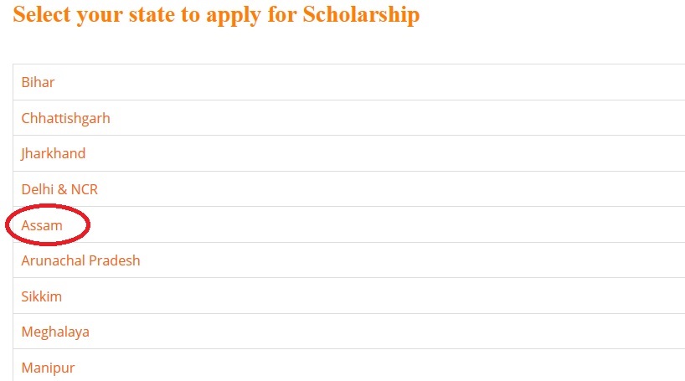Pick the Delhi & NCR row entry
Screen dimensions: 685x381
click(349, 189)
